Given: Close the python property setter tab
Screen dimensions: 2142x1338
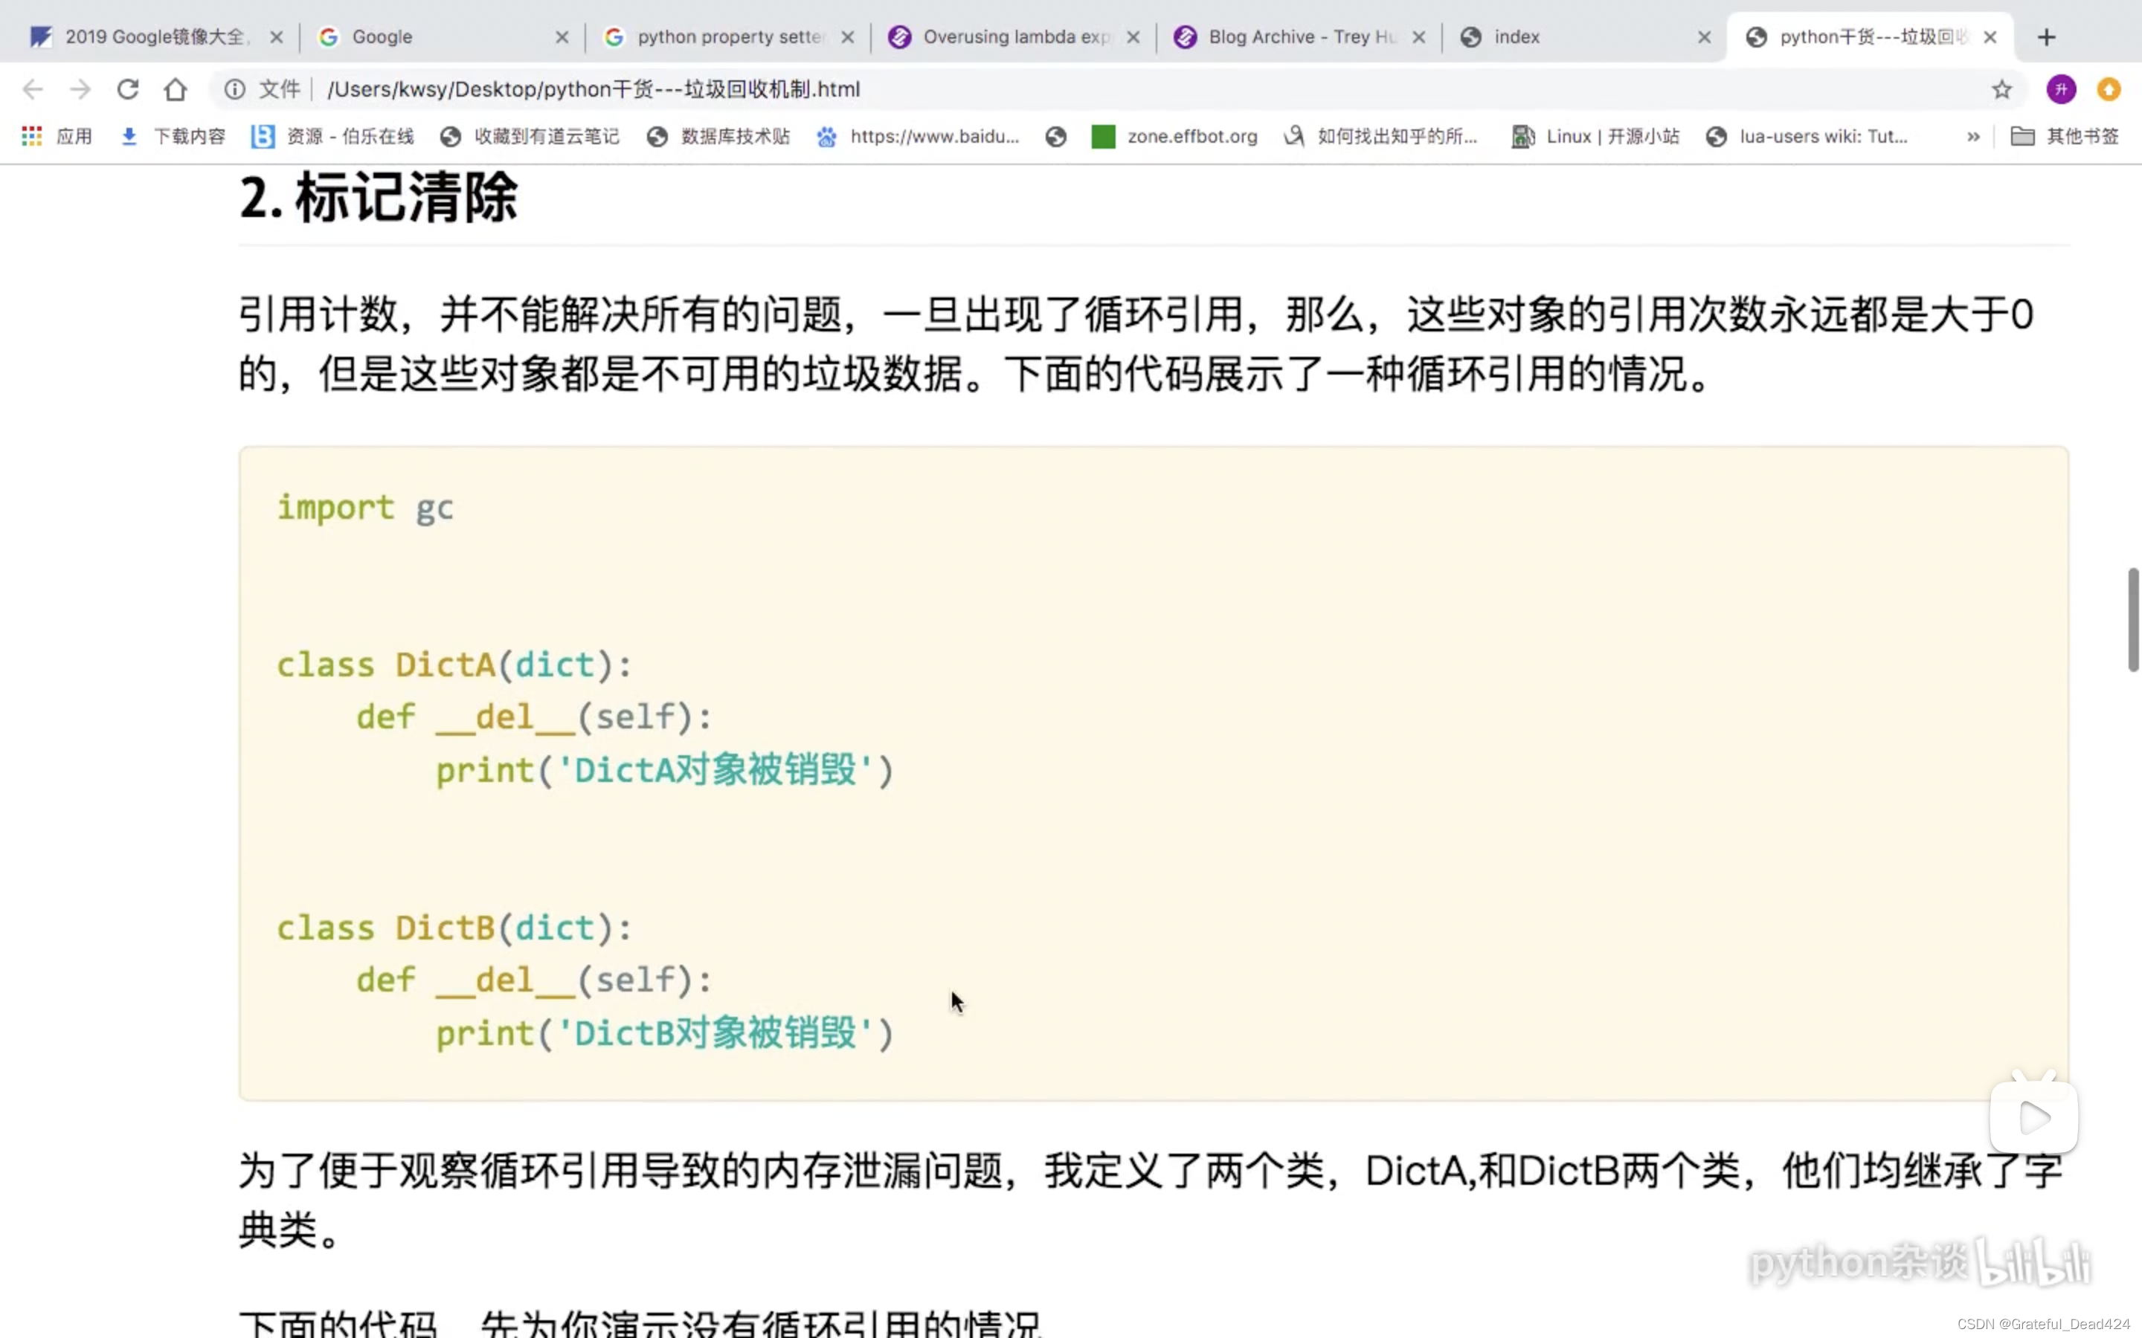Looking at the screenshot, I should [848, 37].
